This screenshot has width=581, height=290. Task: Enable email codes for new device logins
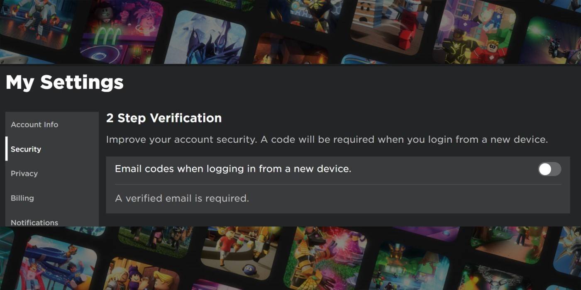point(549,169)
